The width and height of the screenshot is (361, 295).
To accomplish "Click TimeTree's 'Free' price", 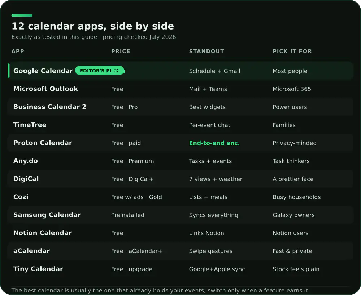I will pos(117,125).
